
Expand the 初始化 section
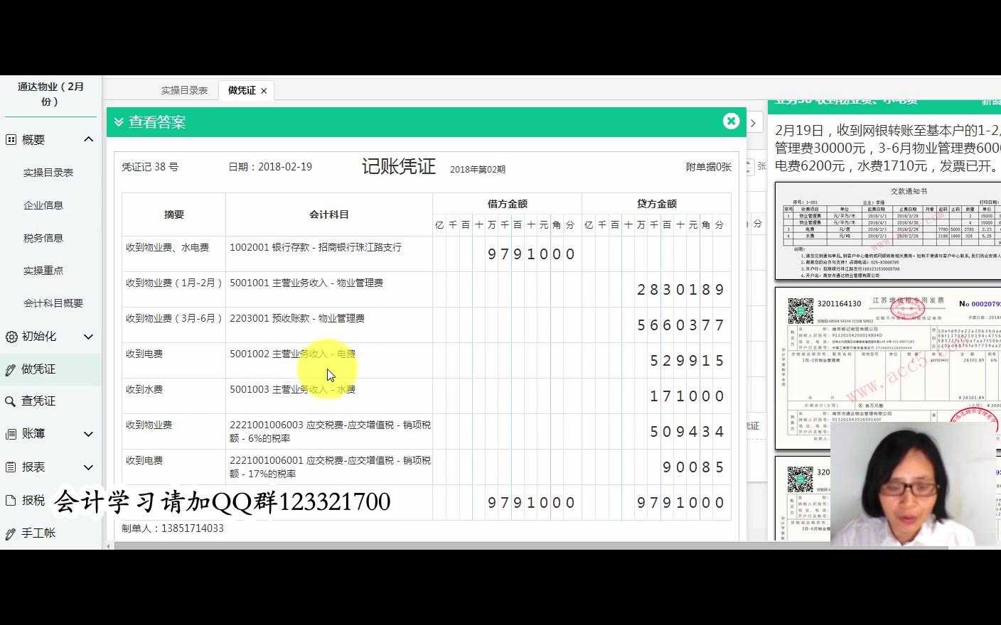click(x=89, y=336)
